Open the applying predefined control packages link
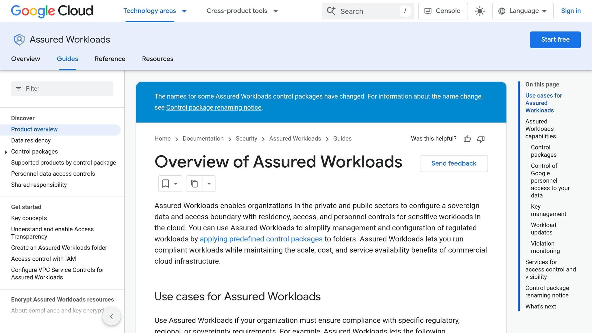This screenshot has height=333, width=592. (261, 239)
